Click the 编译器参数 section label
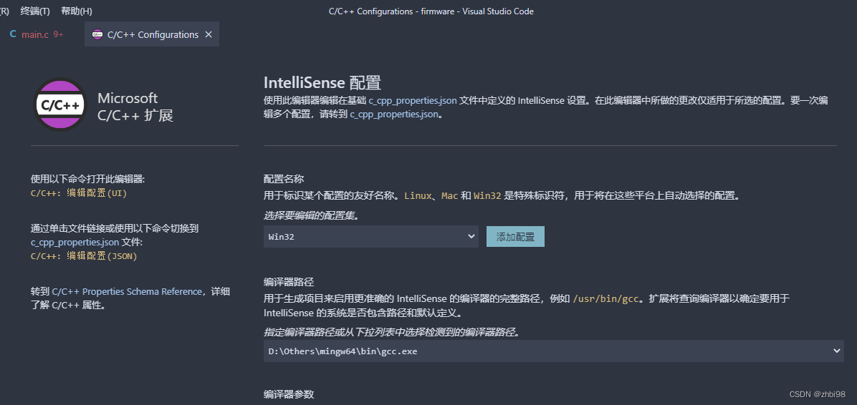The image size is (857, 405). tap(289, 394)
